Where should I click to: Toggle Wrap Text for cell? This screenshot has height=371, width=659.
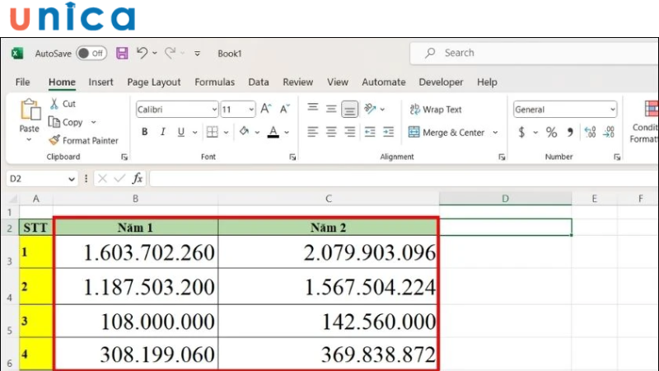(x=435, y=110)
